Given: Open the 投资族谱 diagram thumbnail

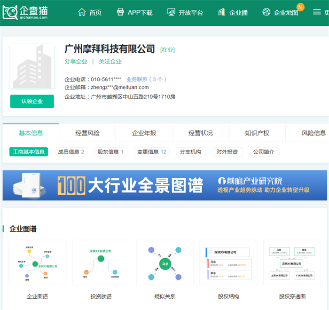Looking at the screenshot, I should pyautogui.click(x=101, y=262).
